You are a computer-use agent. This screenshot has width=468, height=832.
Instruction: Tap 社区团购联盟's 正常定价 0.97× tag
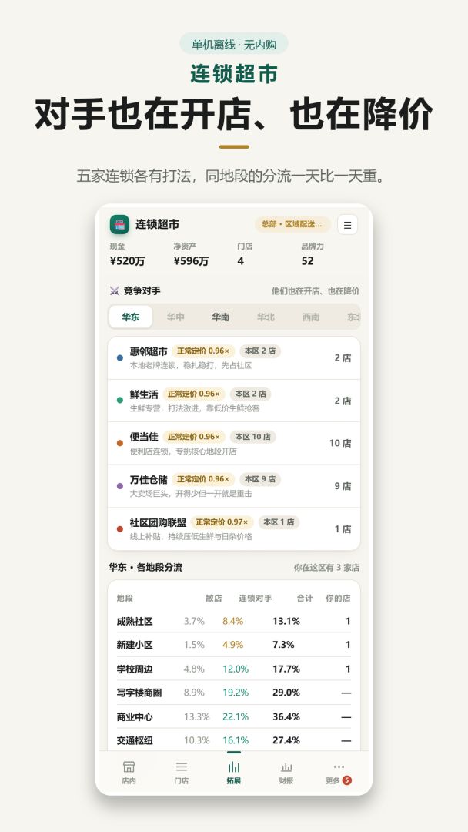222,522
